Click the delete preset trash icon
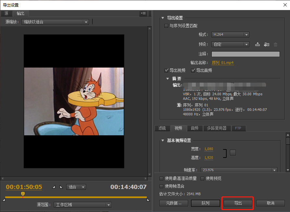This screenshot has width=290, height=212. point(276,44)
